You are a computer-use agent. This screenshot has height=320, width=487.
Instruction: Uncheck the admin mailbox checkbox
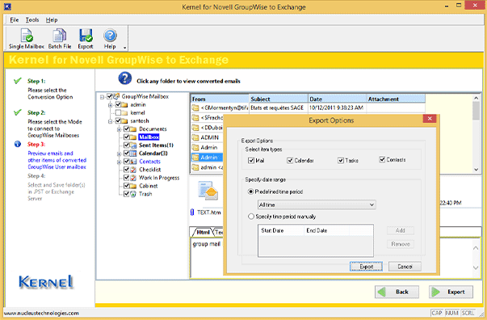pos(118,104)
